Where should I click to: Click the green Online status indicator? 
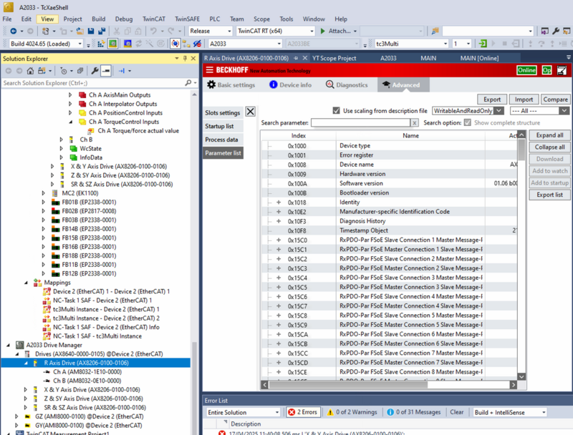click(x=526, y=70)
